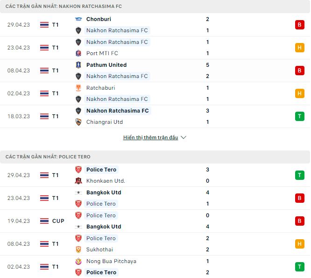This screenshot has width=311, height=278.
Task: Click Bangkok Utd name in 23.04.23 match
Action: point(104,192)
